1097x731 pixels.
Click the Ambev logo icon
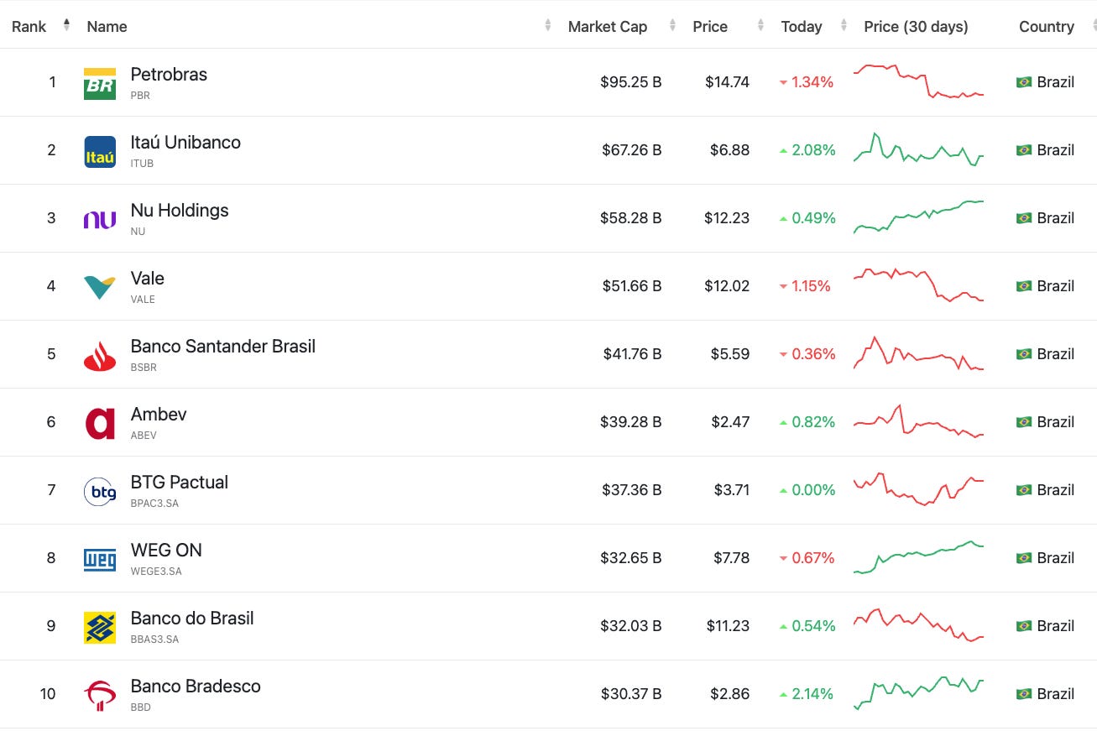pos(99,421)
